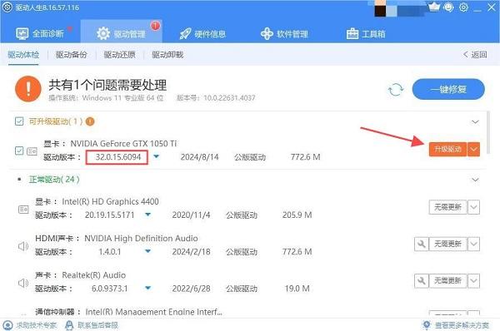Click the 772.6 M size for GTX 1050 Ti
This screenshot has height=331, width=500.
306,157
